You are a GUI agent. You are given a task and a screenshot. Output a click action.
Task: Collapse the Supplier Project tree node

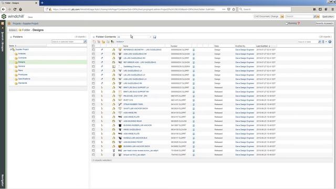tap(10, 49)
